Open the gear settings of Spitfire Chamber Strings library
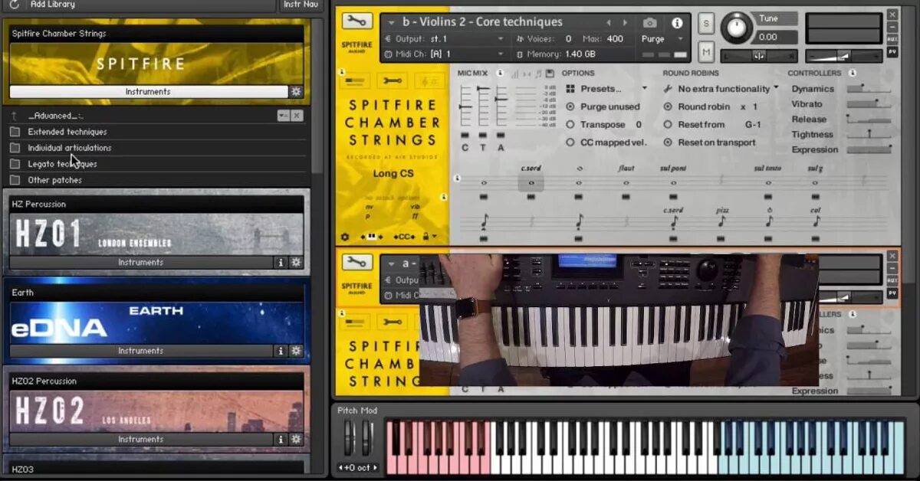Screen dimensions: 920x481 (296, 91)
